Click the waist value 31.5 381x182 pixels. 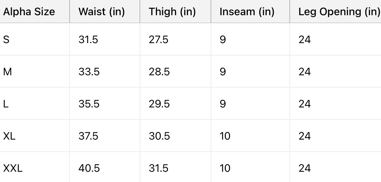pos(88,39)
